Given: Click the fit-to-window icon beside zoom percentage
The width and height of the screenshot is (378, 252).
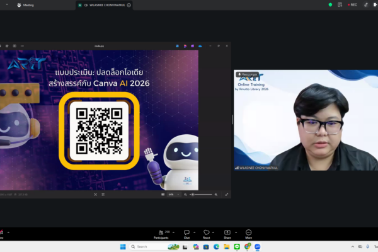Looking at the screenshot, I should [163, 195].
